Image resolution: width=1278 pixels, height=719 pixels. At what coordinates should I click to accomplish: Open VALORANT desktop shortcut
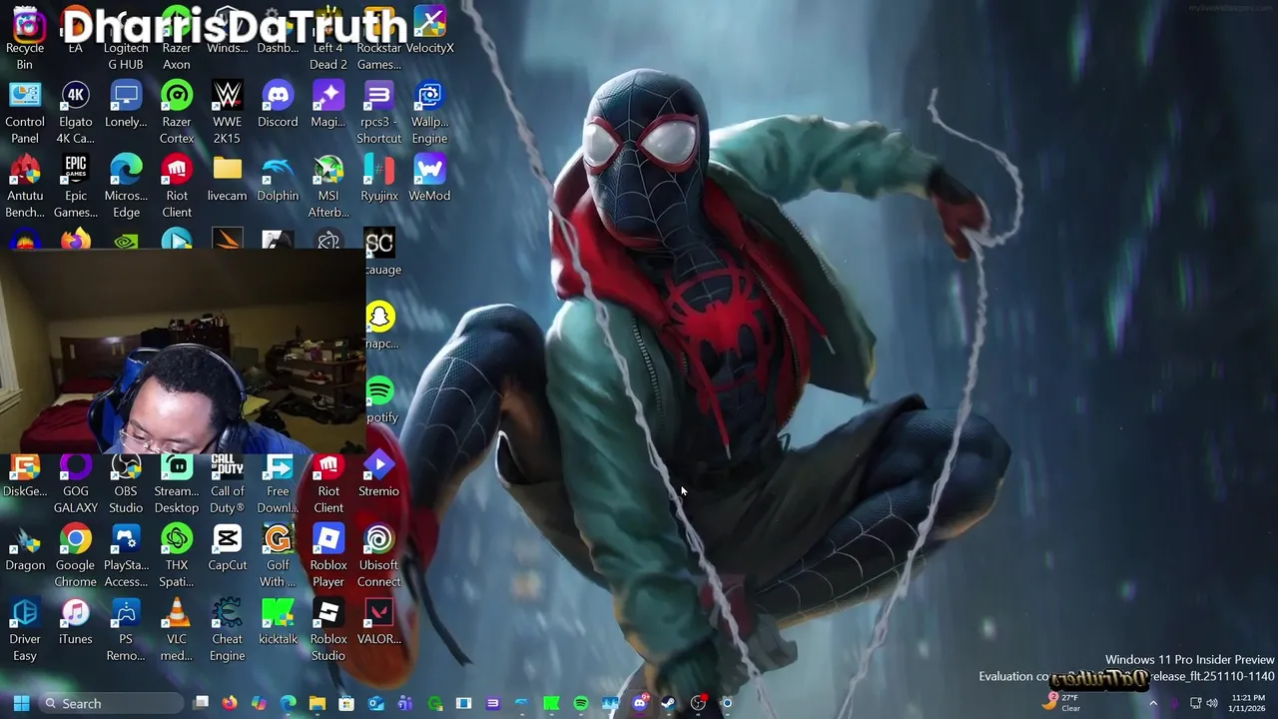point(378,622)
